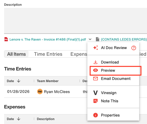Open the CONTAINS LEDES ERRORS file link
Viewport: 147px width, 124px height.
click(124, 39)
